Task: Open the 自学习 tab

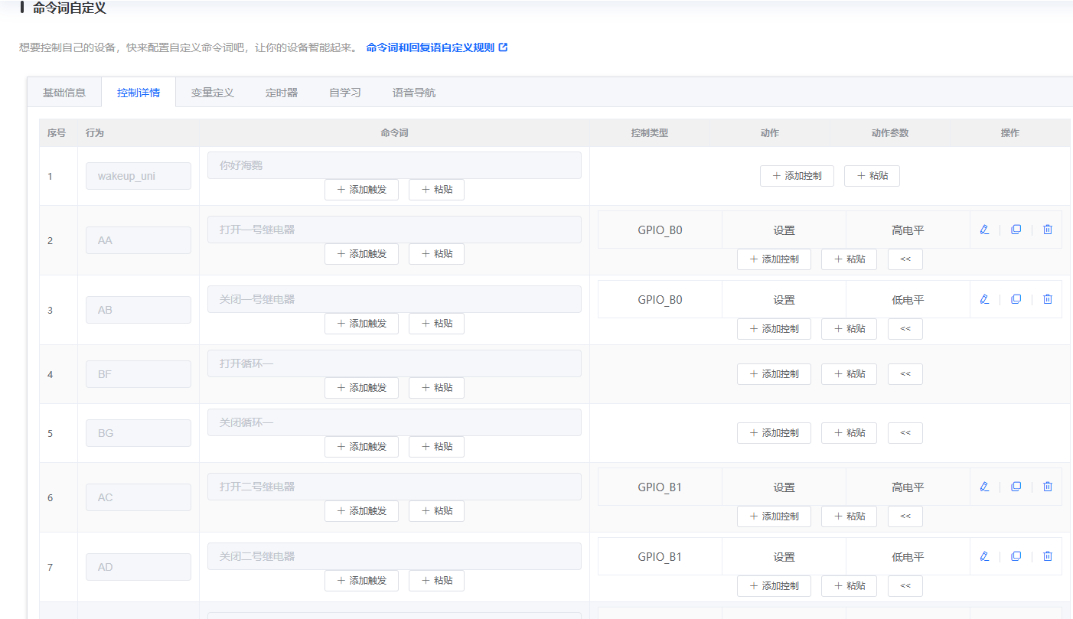Action: (344, 92)
